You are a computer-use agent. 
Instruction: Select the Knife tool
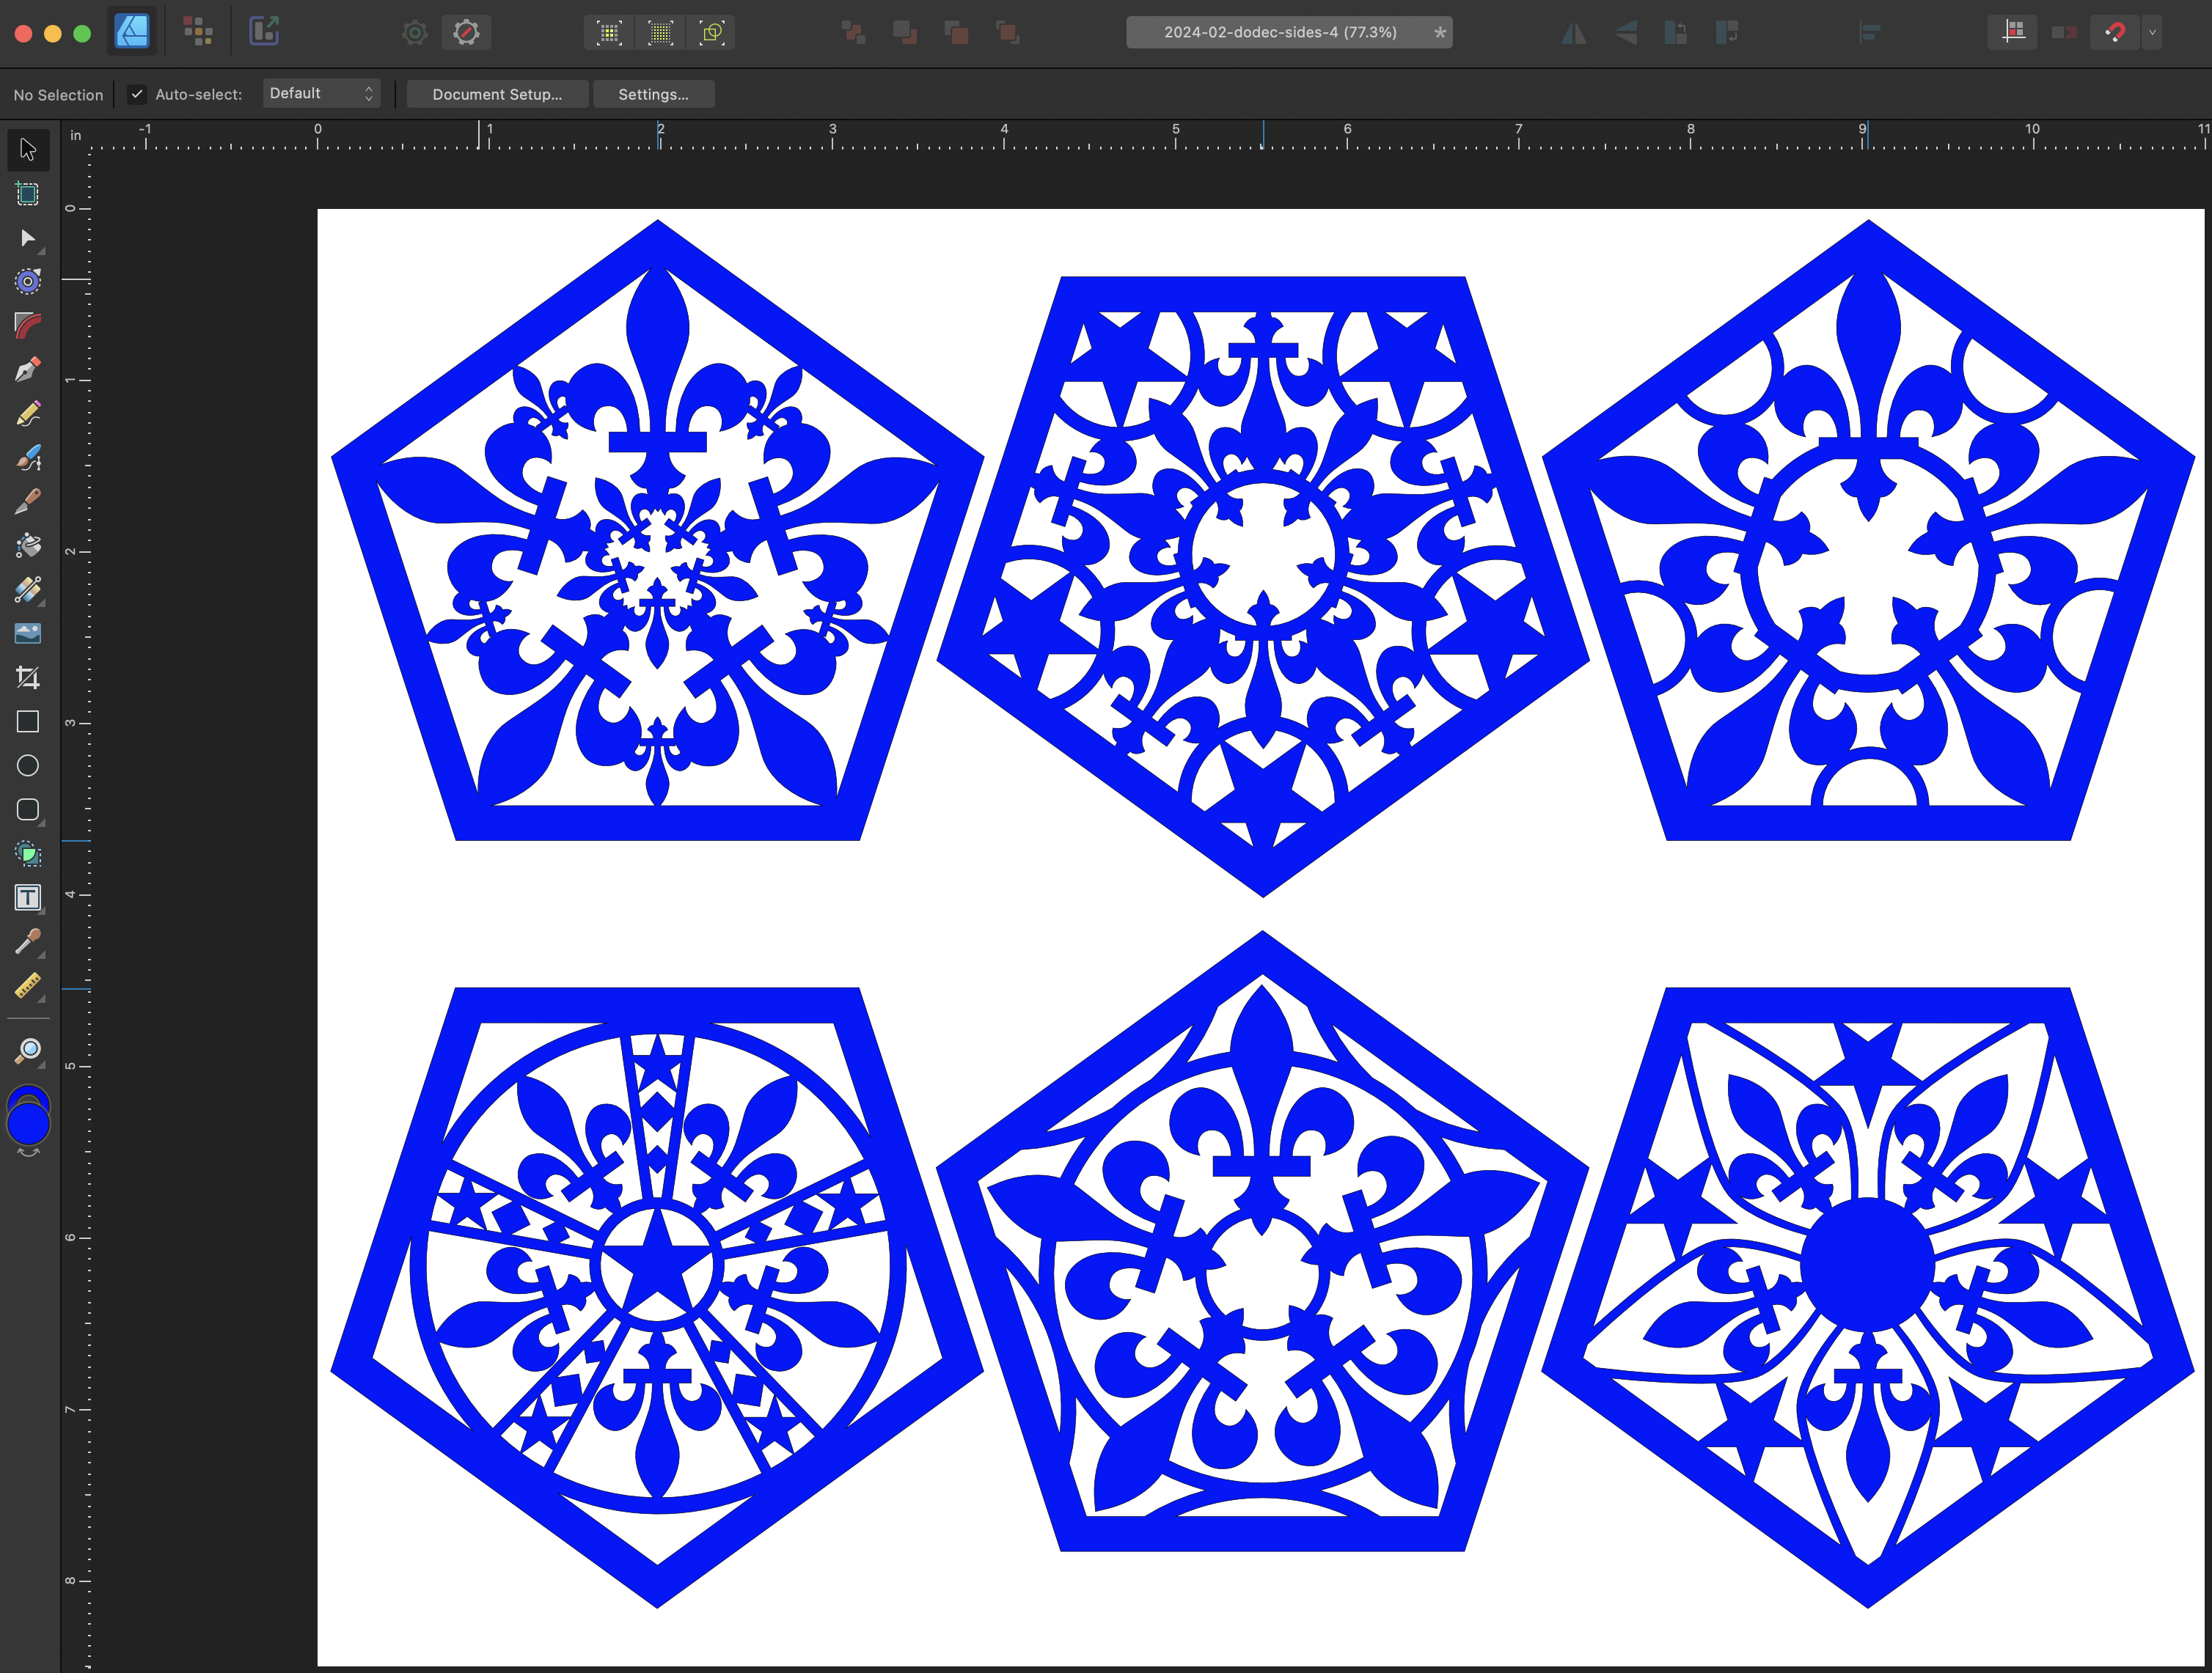click(x=28, y=501)
